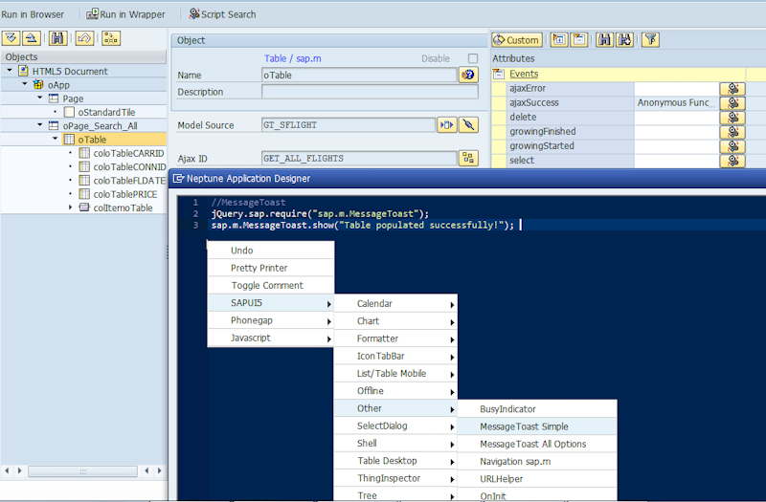Click the Objects panel horizontal scrollbar thumb
The height and width of the screenshot is (502, 766).
coord(82,471)
